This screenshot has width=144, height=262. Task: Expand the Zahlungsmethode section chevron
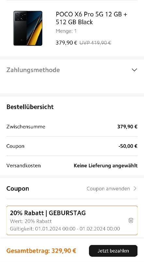click(x=134, y=70)
